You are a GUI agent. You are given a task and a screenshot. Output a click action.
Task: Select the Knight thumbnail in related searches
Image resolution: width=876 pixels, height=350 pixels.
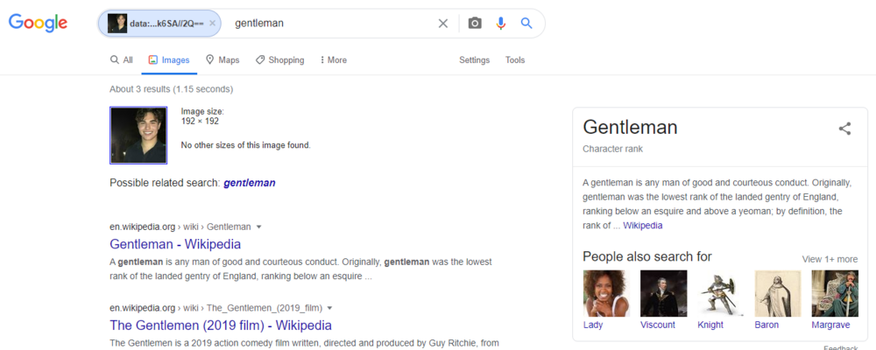710,293
